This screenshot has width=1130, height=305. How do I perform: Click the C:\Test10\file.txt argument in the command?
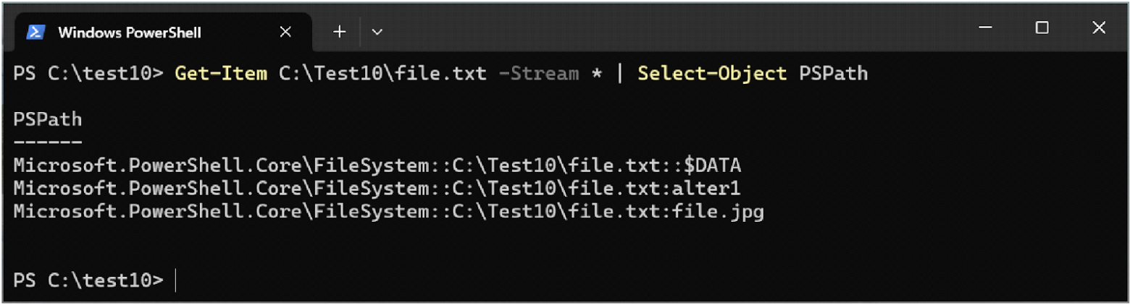[x=382, y=74]
